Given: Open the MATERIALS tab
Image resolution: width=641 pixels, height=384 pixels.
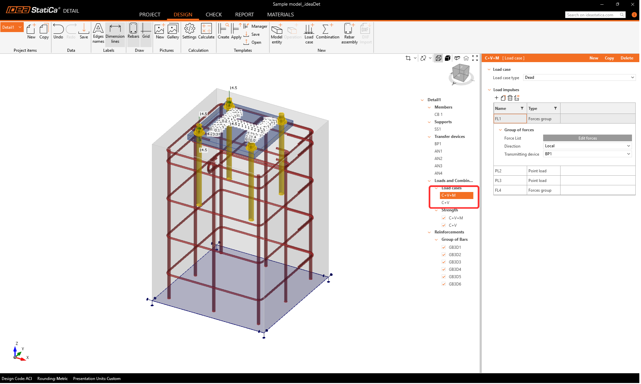Looking at the screenshot, I should point(280,15).
